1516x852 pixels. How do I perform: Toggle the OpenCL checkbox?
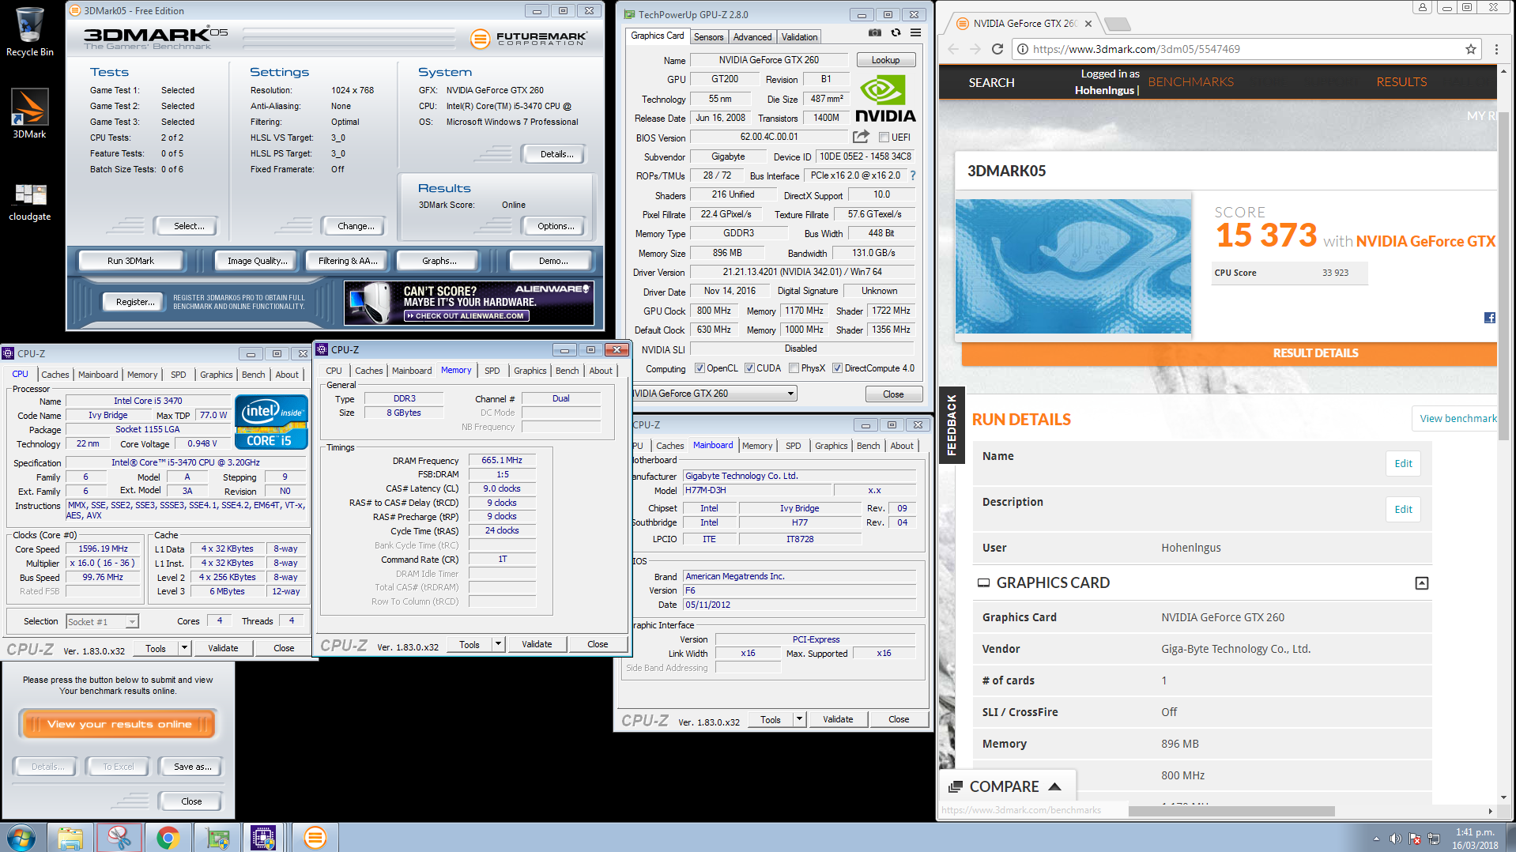pyautogui.click(x=700, y=368)
